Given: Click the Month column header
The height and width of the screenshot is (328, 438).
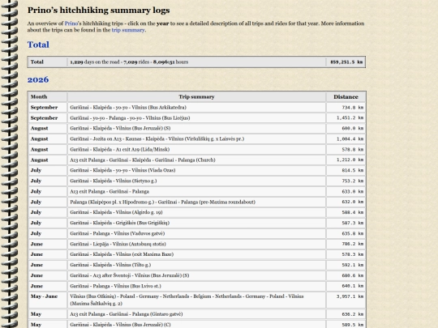Looking at the screenshot, I should click(48, 97).
